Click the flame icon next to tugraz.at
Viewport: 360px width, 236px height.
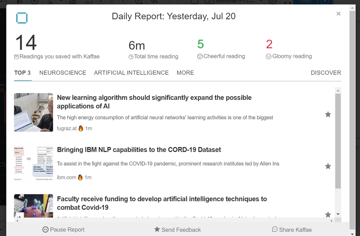pos(81,128)
